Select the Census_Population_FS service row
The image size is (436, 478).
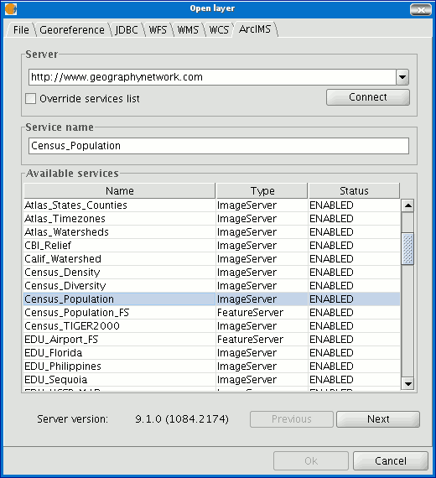[212, 313]
